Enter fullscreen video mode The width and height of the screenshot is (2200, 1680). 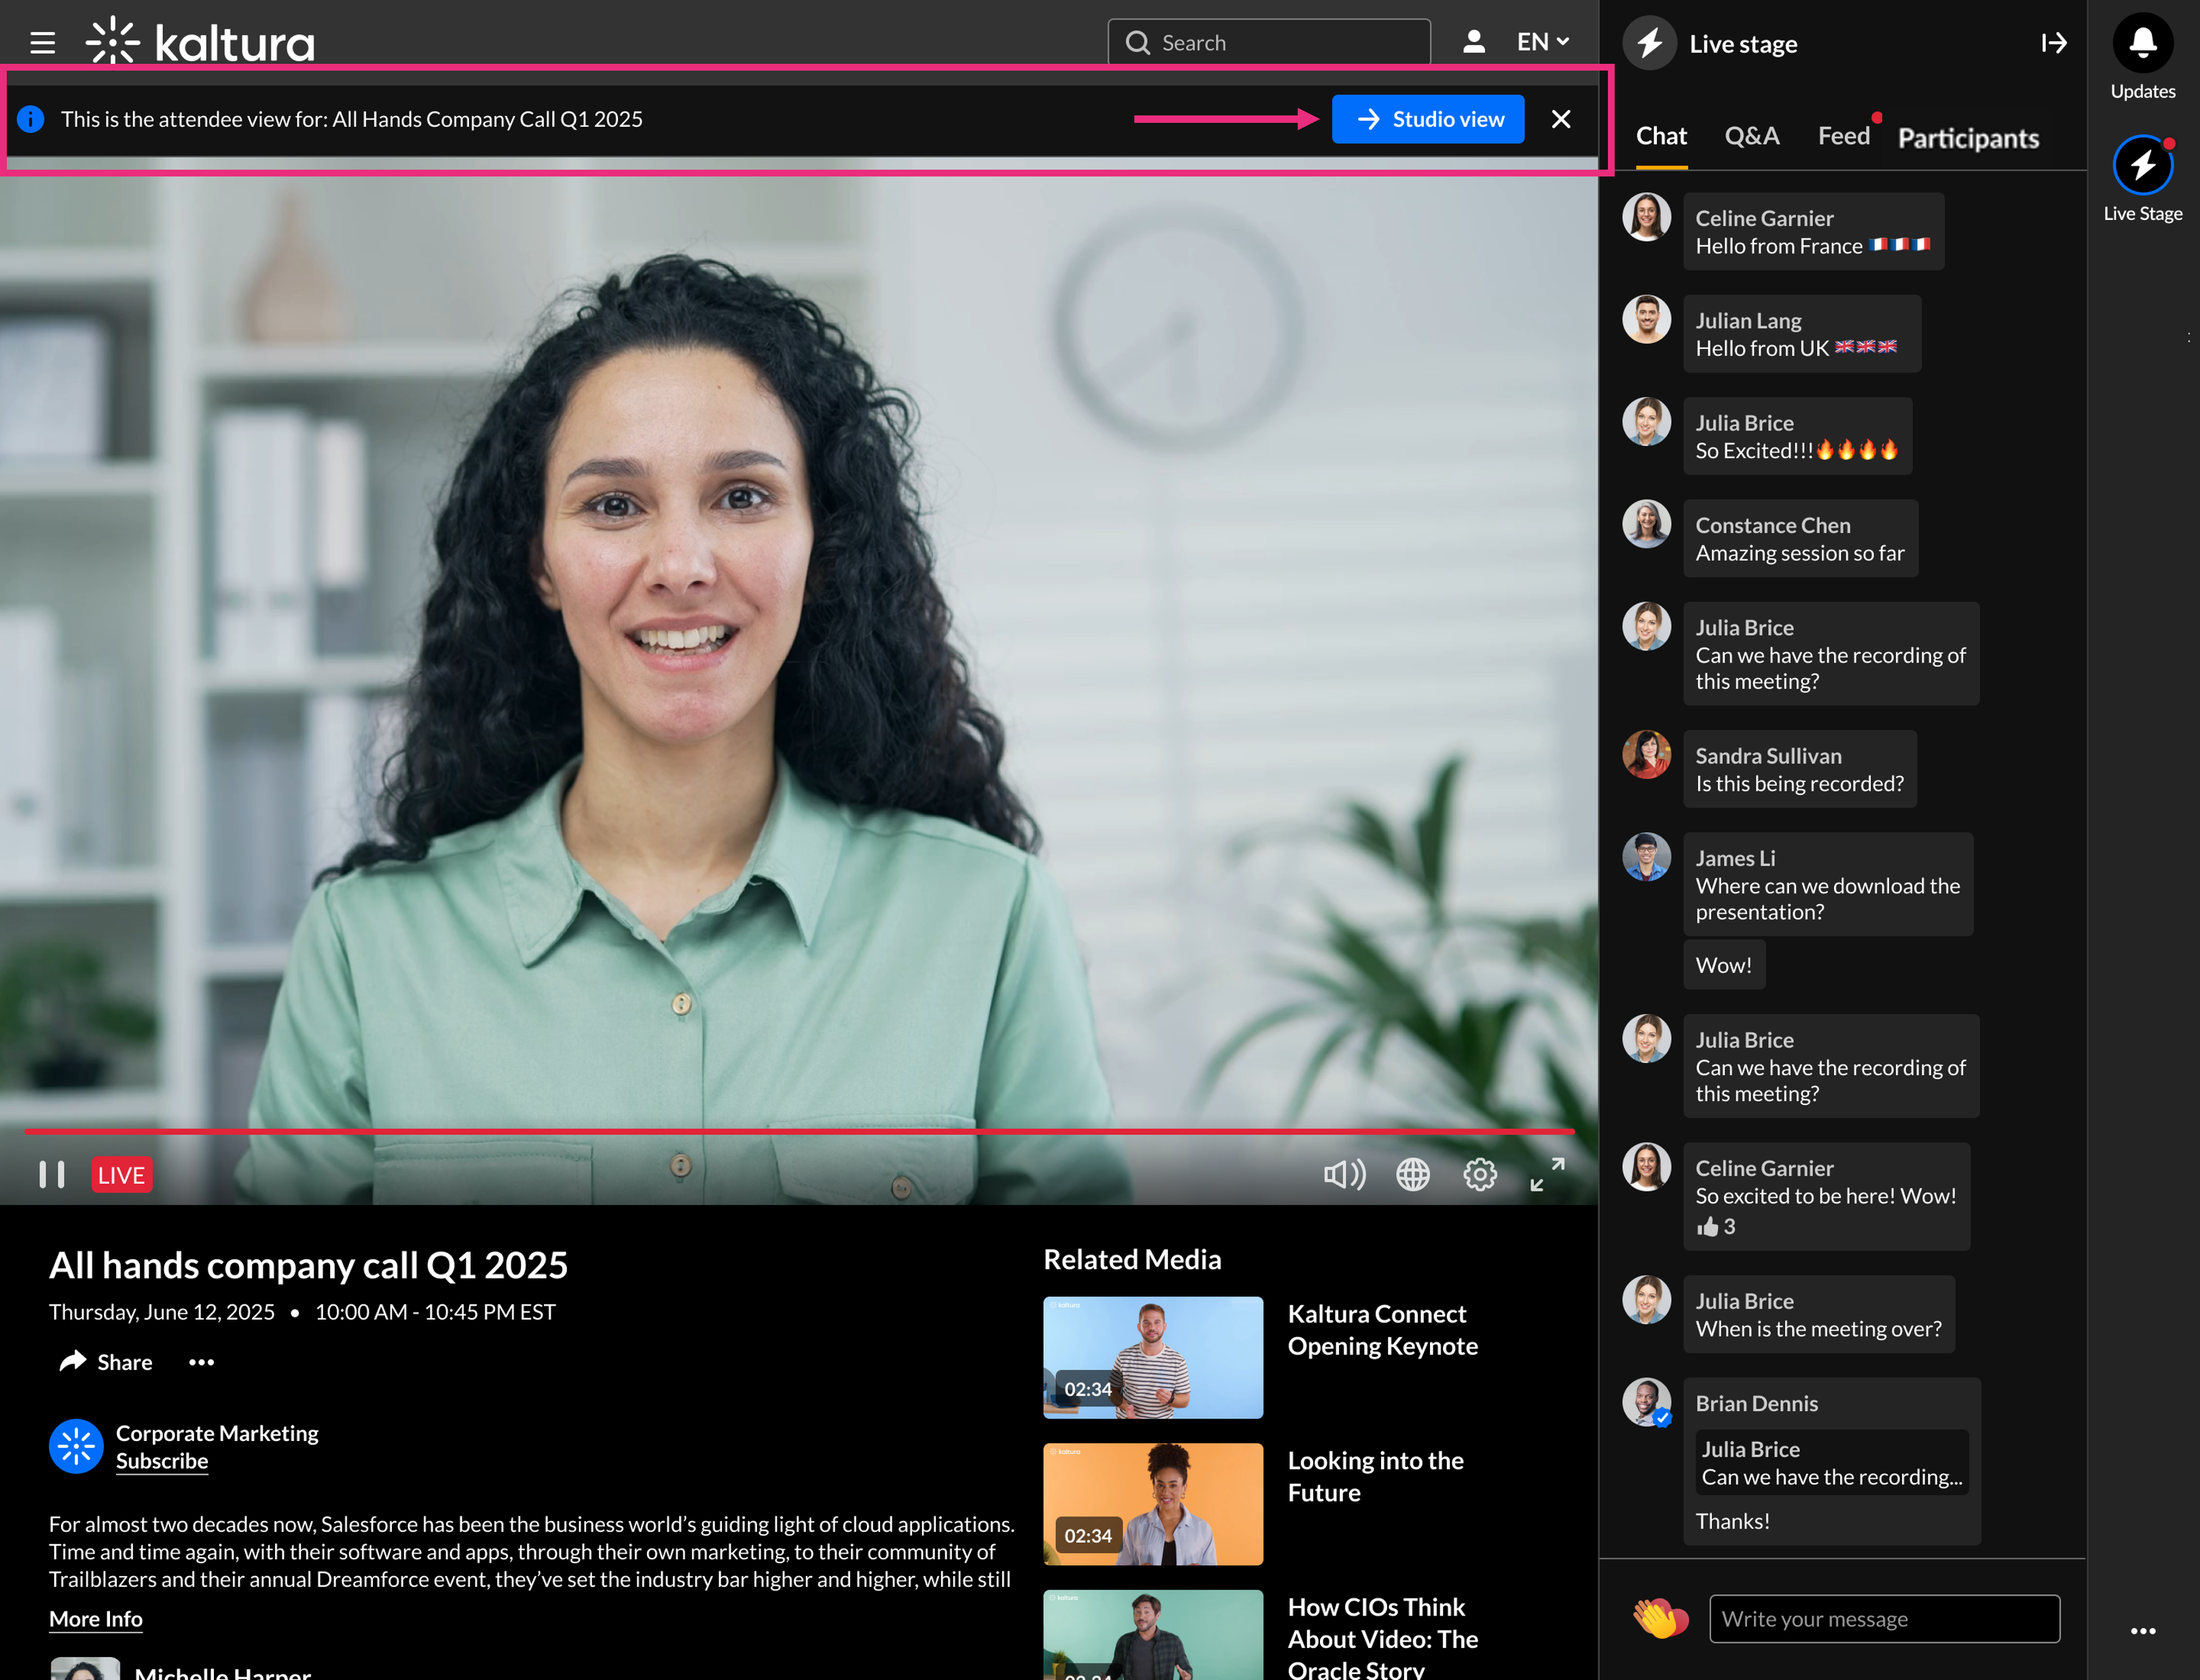point(1547,1174)
